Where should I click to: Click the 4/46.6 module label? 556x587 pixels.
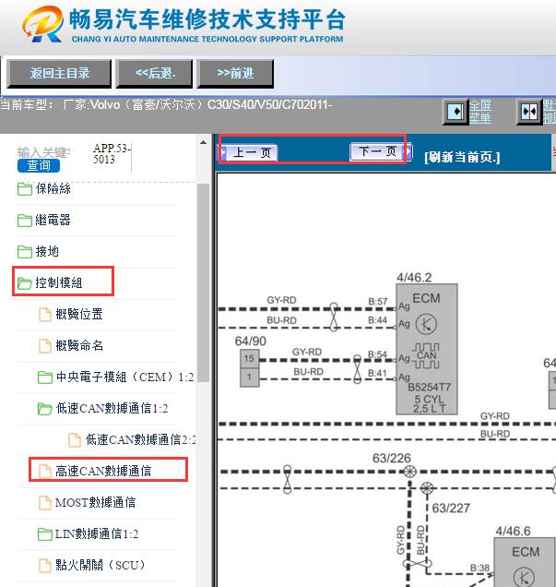[513, 531]
